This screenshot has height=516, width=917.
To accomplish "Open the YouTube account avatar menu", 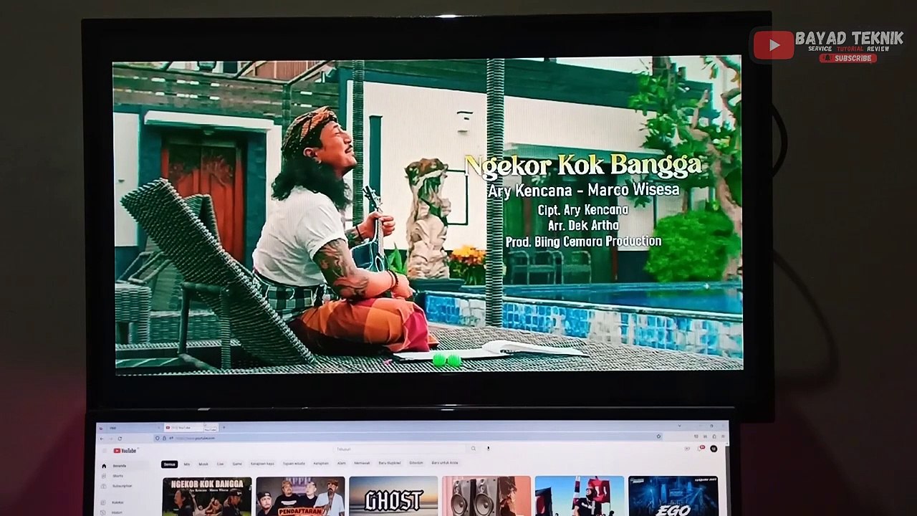I will (x=714, y=449).
